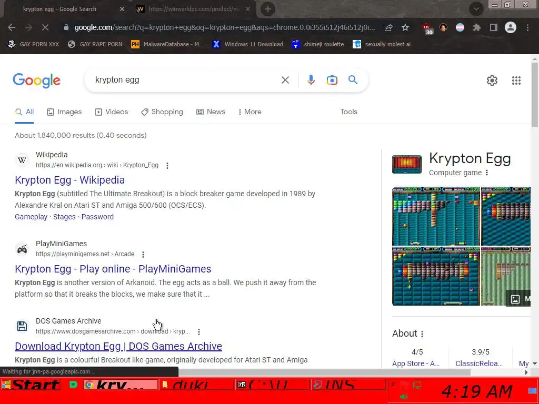This screenshot has height=404, width=539.
Task: Switch to the Videos tab
Action: tap(112, 112)
